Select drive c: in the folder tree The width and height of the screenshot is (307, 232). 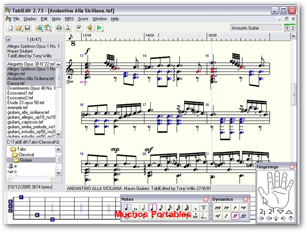(12, 171)
